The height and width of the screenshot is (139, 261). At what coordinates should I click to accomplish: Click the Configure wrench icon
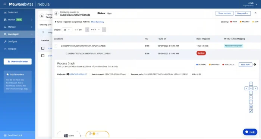click(x=5, y=42)
